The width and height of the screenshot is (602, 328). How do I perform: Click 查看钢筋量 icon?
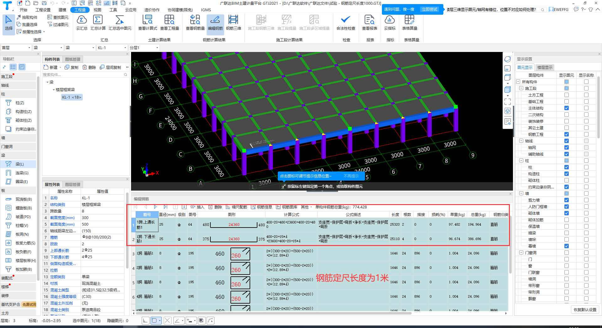pyautogui.click(x=195, y=23)
